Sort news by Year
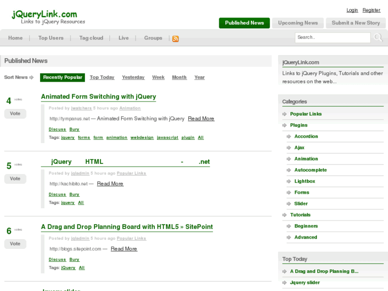The image size is (388, 291). [200, 77]
